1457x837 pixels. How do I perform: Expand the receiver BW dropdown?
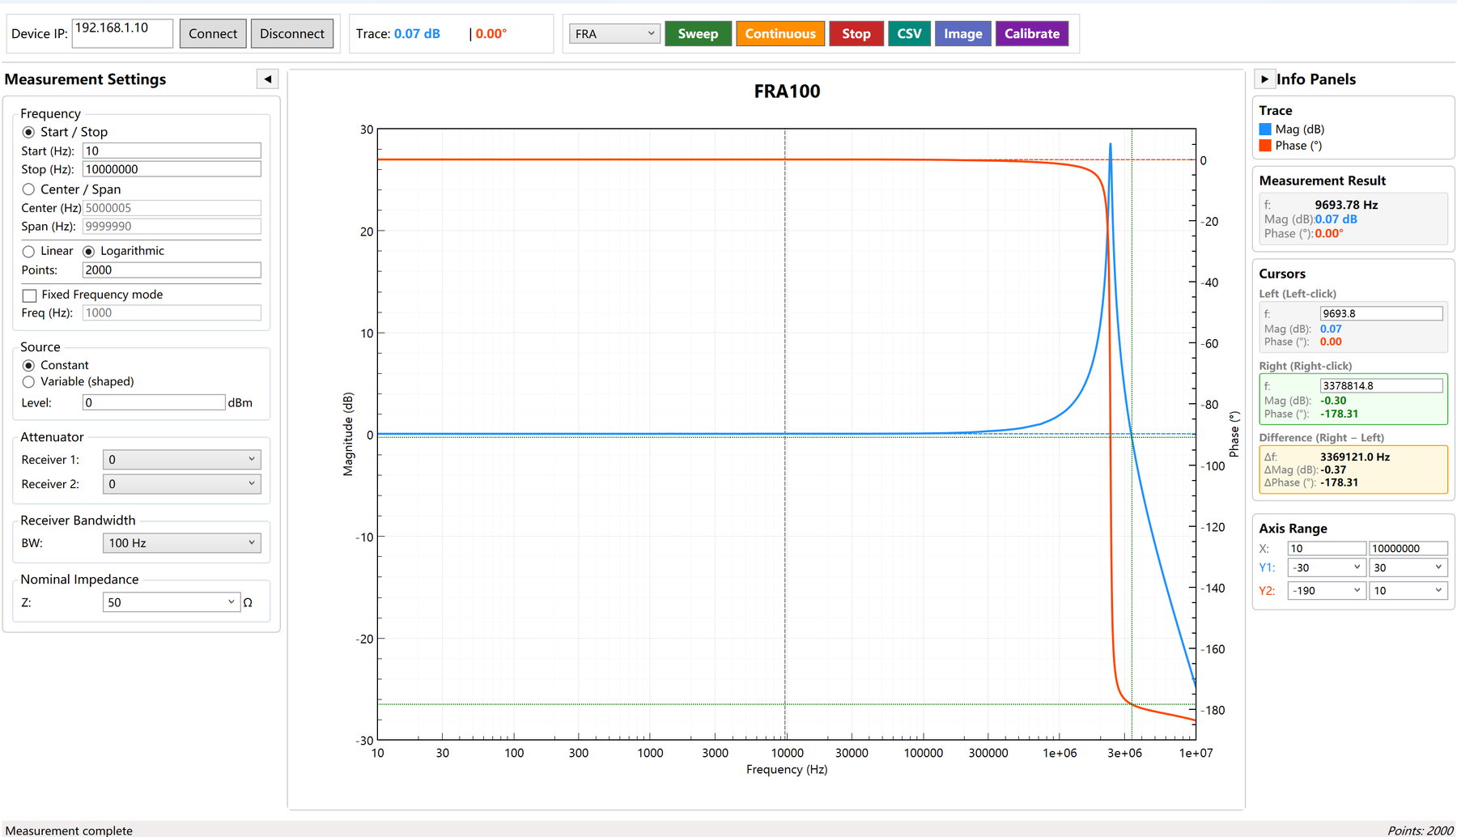coord(182,543)
